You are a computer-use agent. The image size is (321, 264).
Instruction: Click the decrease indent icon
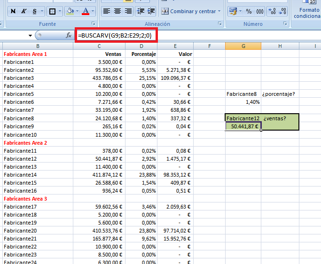140,11
